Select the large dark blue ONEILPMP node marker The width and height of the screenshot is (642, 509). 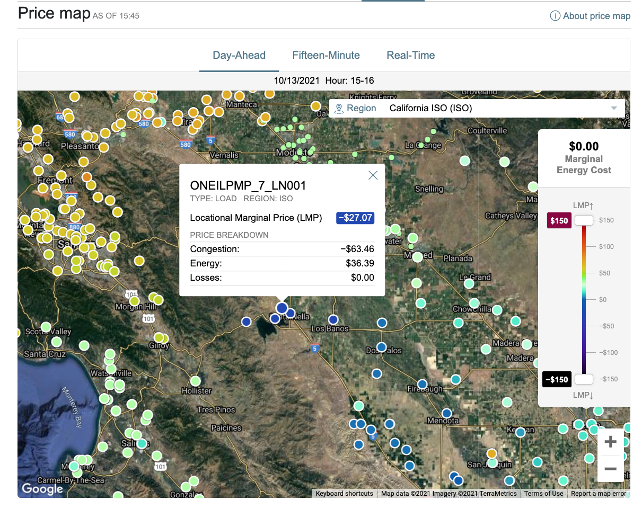coord(282,308)
